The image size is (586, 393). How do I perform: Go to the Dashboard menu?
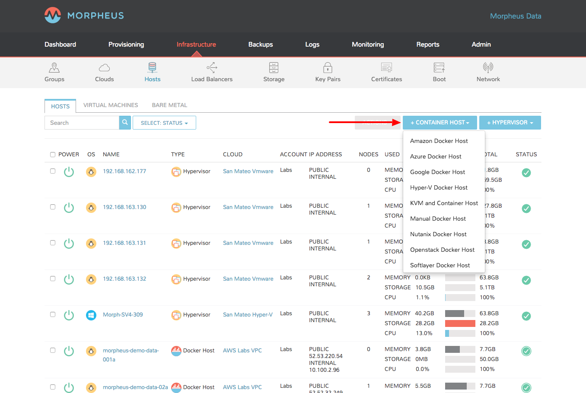point(60,44)
